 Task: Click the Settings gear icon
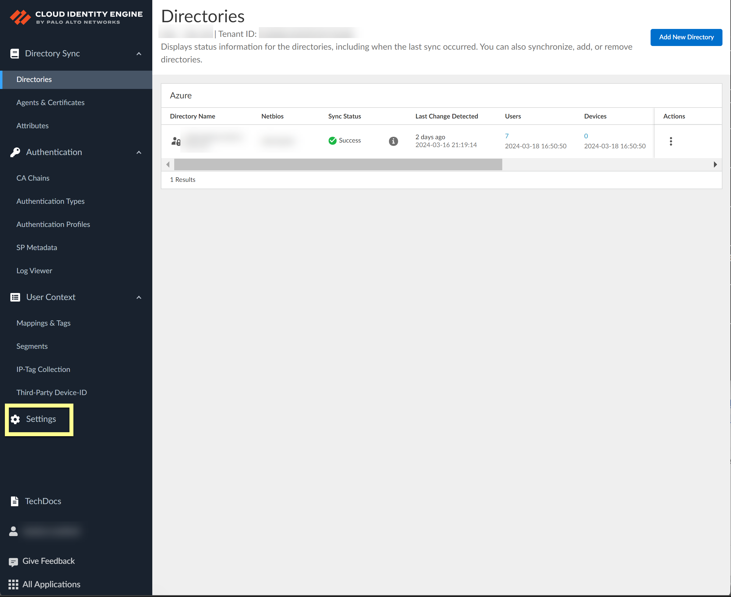pyautogui.click(x=15, y=419)
